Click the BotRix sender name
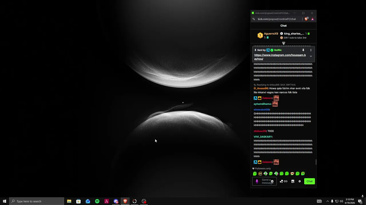 point(278,50)
